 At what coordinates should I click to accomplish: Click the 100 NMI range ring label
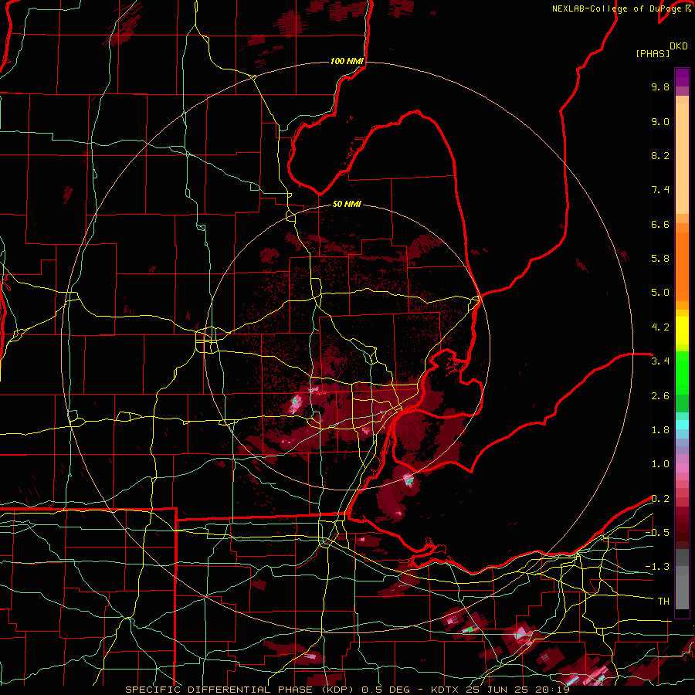coord(347,61)
